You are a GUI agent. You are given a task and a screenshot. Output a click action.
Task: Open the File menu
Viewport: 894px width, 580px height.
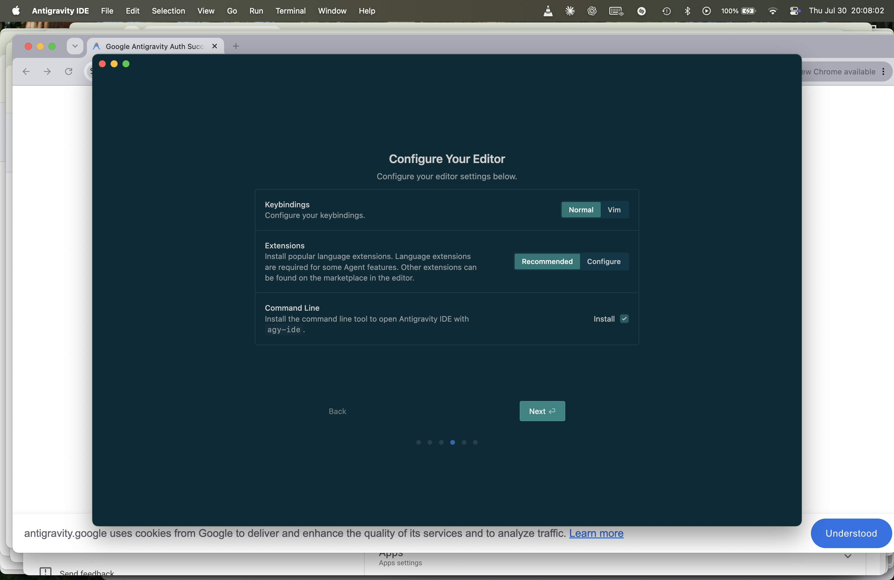[x=107, y=11]
